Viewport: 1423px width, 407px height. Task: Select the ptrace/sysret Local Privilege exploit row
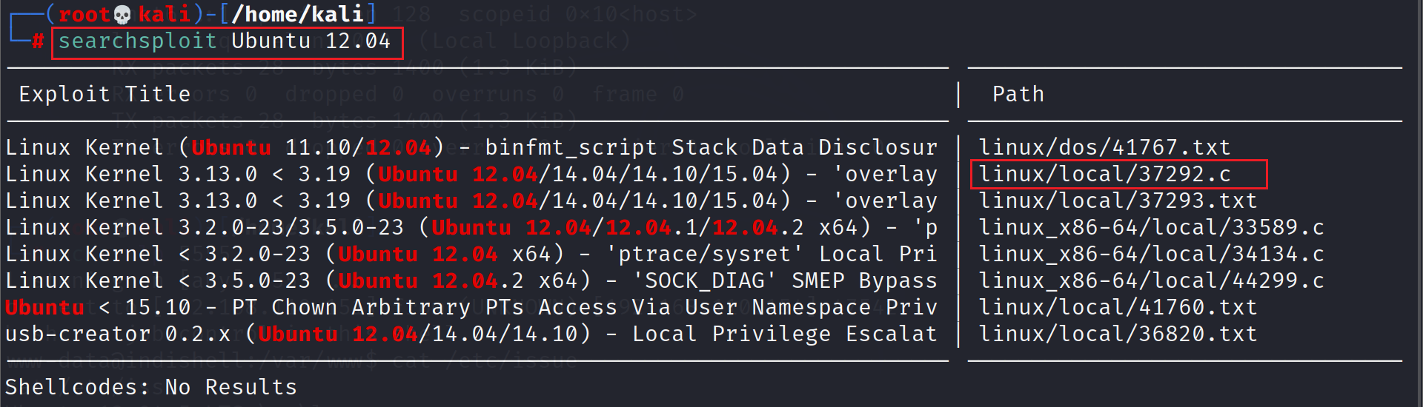471,254
